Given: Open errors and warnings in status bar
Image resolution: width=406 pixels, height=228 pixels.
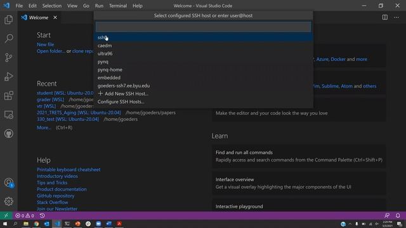Looking at the screenshot, I should coord(25,215).
